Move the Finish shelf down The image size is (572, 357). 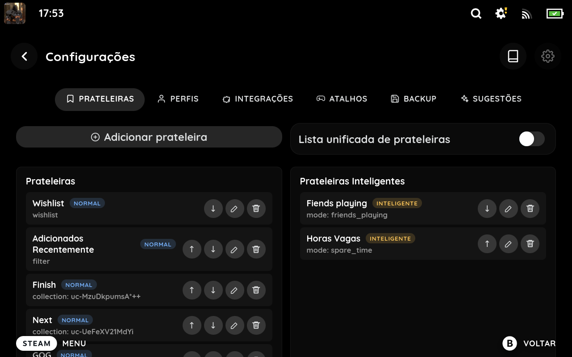tap(213, 290)
